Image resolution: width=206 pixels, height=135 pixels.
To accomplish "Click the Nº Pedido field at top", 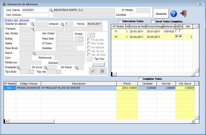I will click(x=143, y=10).
